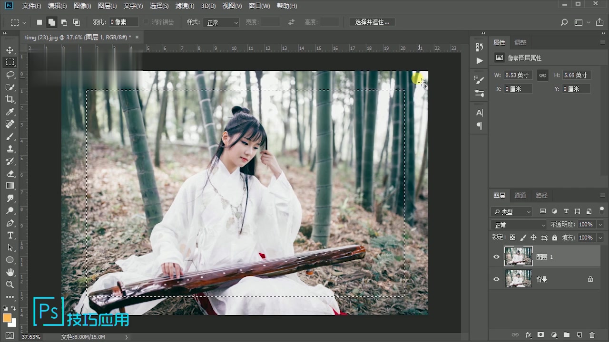Switch to the 通道 tab
Screen dimensions: 609x342
coord(521,195)
